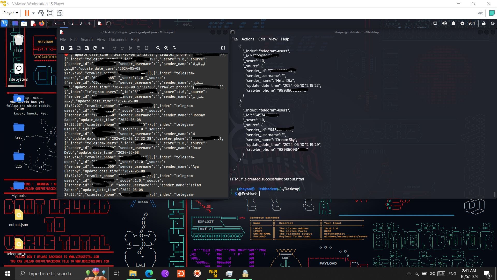The image size is (497, 280).
Task: Create a new document in Mousepad toolbar
Action: (x=63, y=48)
